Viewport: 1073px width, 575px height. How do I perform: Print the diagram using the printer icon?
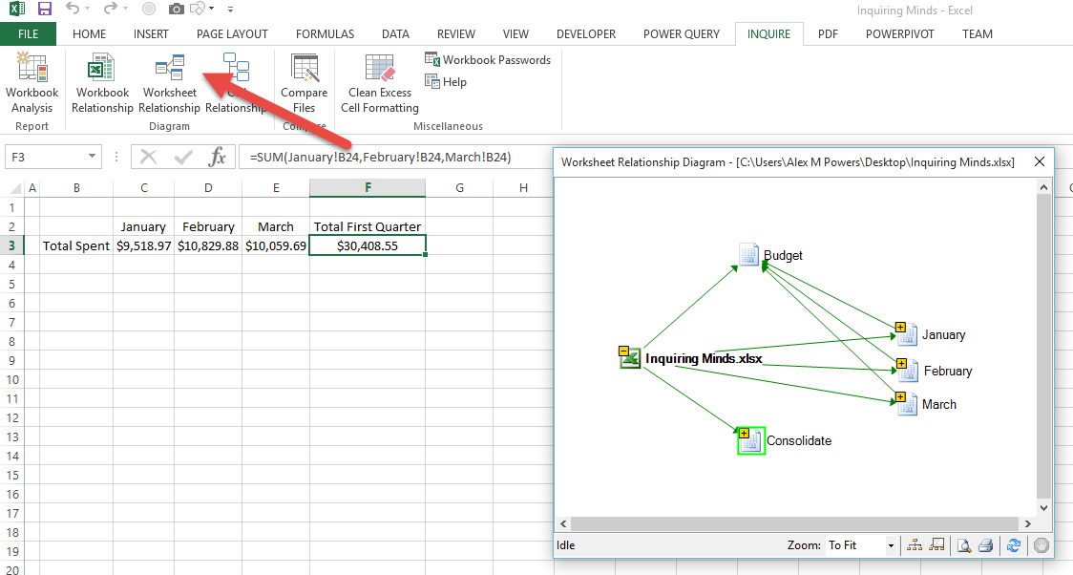click(986, 545)
